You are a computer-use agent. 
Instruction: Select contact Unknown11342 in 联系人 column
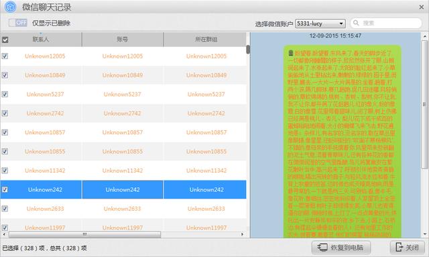tap(45, 170)
